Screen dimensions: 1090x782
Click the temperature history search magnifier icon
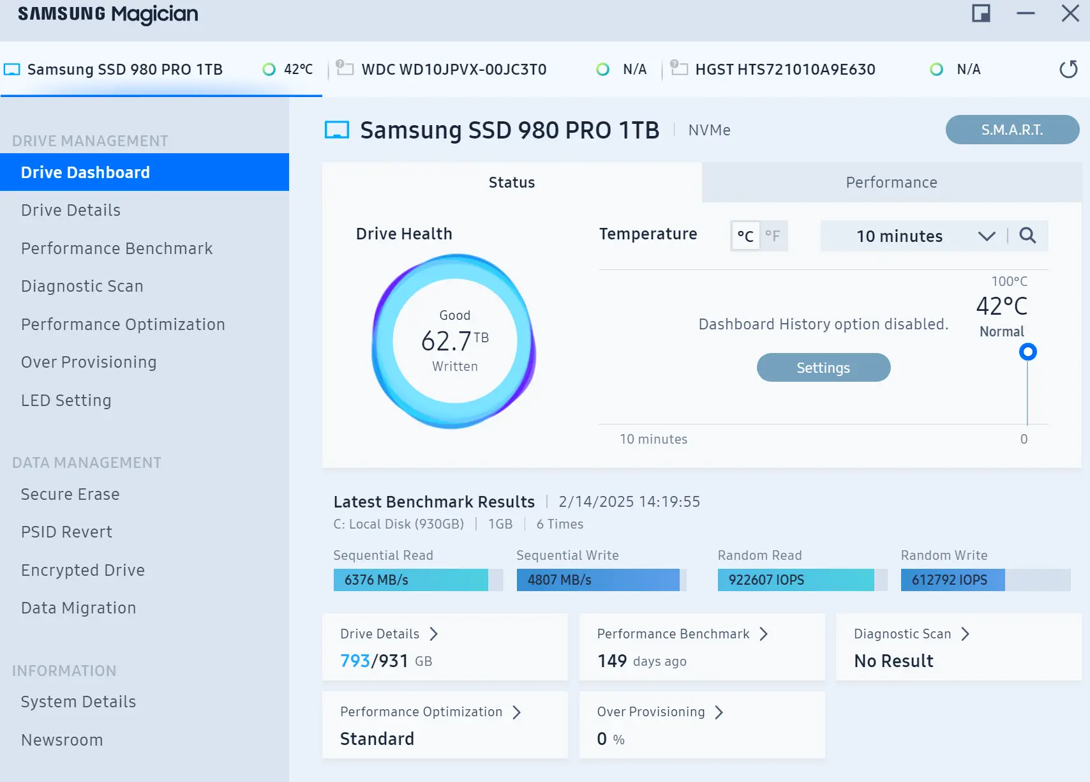[1027, 236]
